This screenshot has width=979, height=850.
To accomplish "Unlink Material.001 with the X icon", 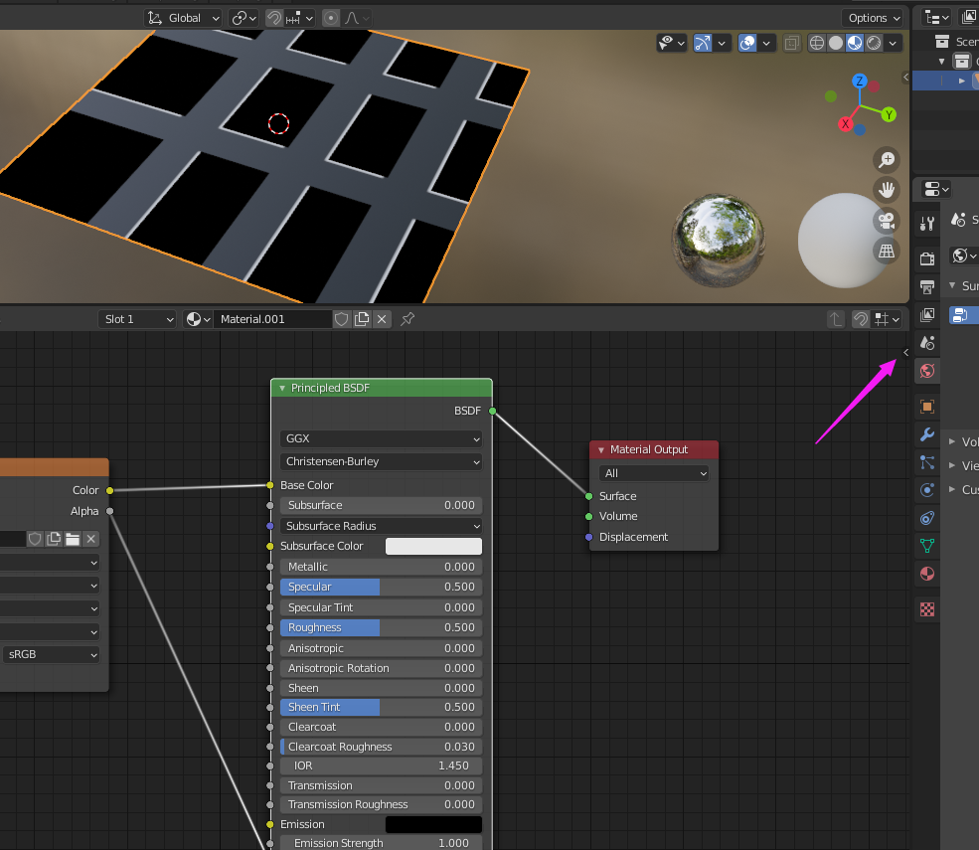I will pos(382,319).
